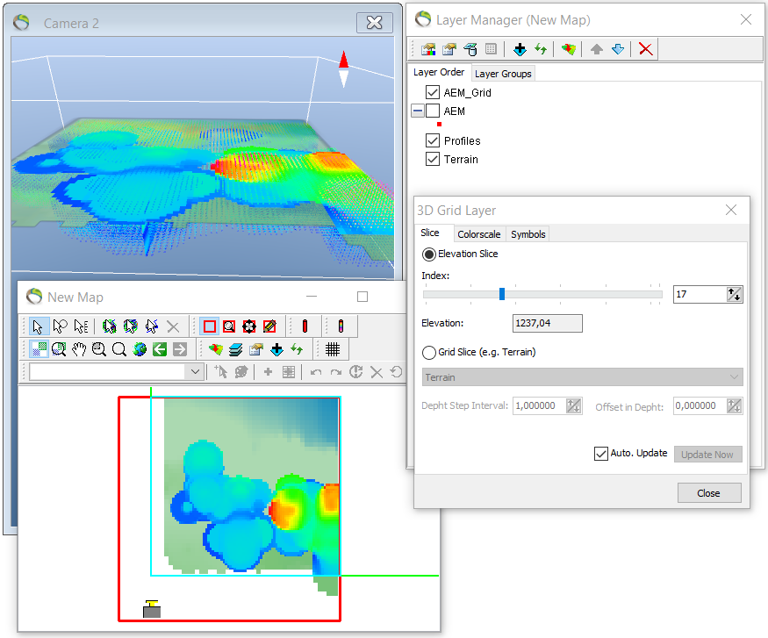Click the refresh layers icon in Layer Manager
Viewport: 768px width, 638px height.
540,49
